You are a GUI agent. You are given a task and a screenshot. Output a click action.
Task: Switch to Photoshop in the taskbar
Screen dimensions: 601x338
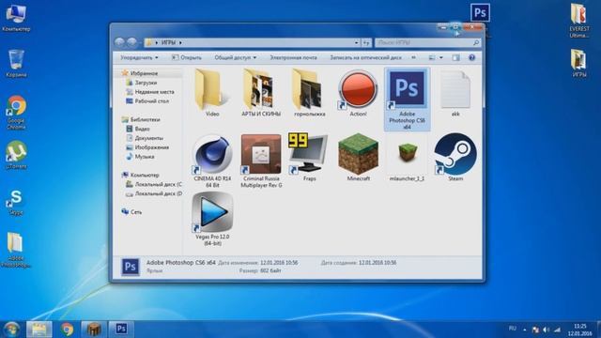tap(121, 329)
